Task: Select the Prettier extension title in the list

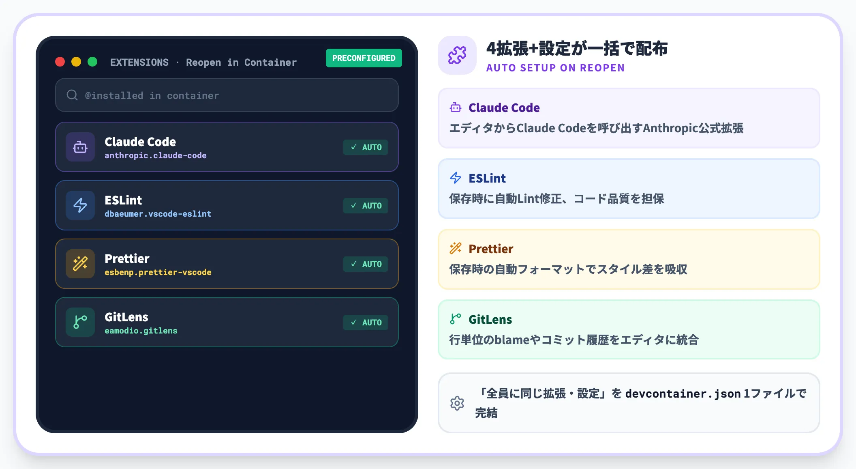Action: click(x=127, y=258)
